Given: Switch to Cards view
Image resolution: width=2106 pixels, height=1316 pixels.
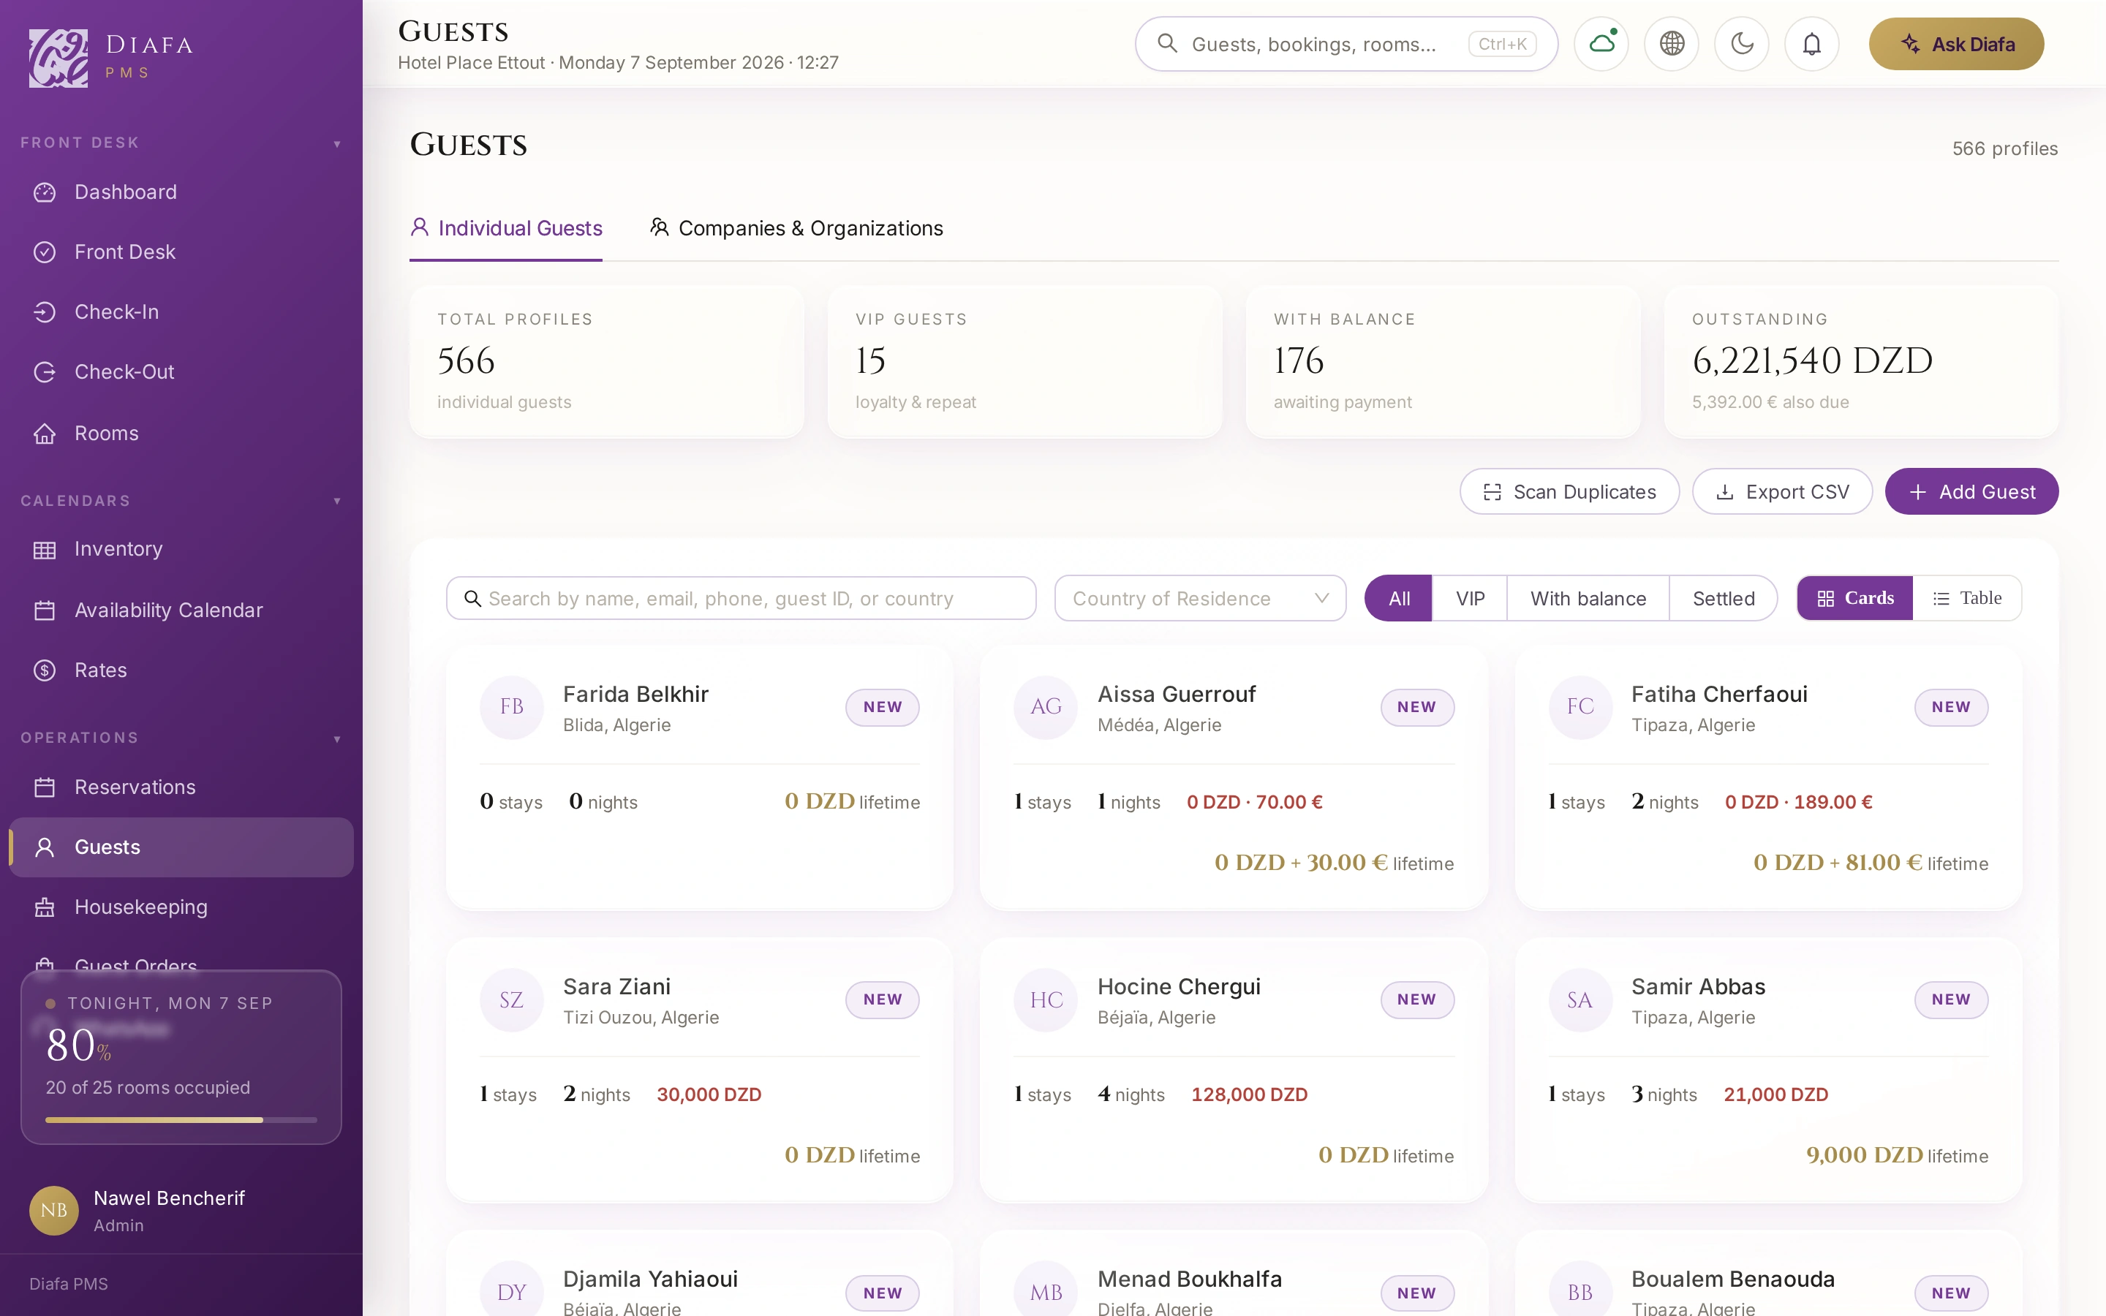Looking at the screenshot, I should pos(1855,598).
